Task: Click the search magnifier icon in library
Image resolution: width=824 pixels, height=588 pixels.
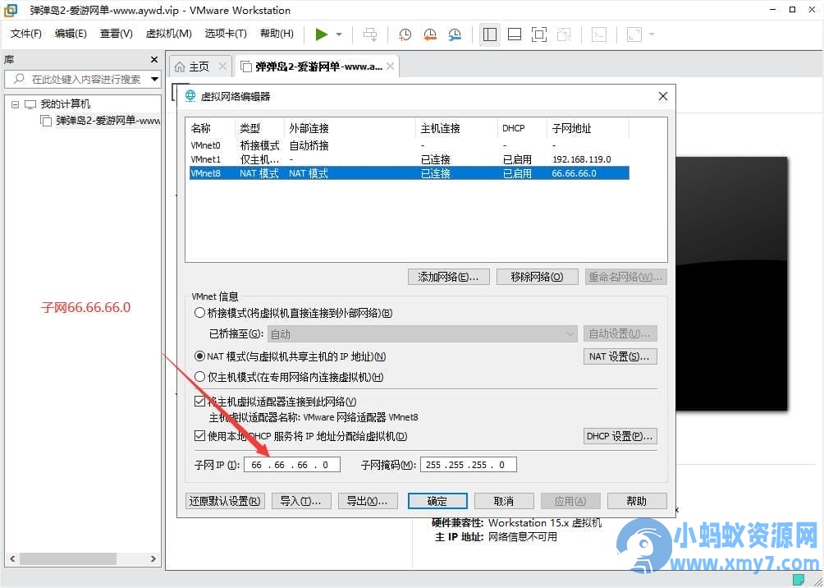Action: [x=19, y=79]
